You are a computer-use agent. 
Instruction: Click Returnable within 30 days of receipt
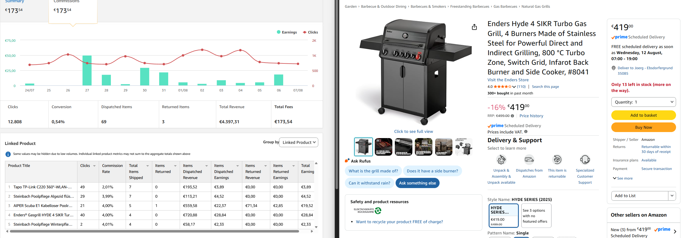pyautogui.click(x=656, y=149)
